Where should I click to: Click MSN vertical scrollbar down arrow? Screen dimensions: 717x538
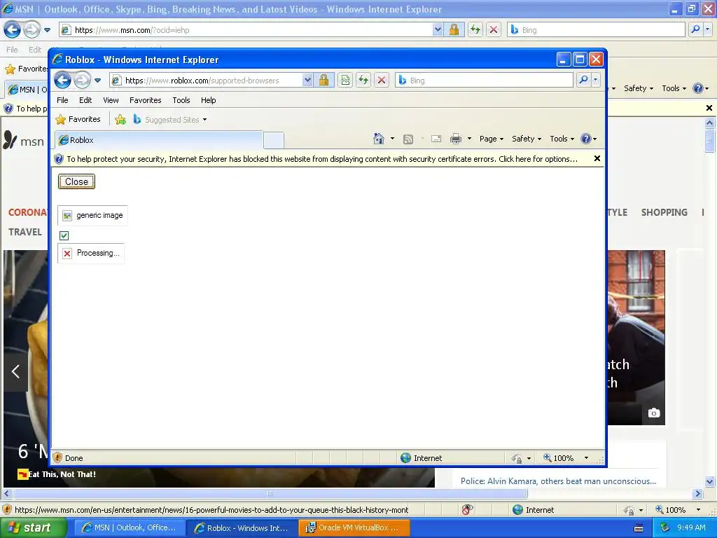(710, 481)
